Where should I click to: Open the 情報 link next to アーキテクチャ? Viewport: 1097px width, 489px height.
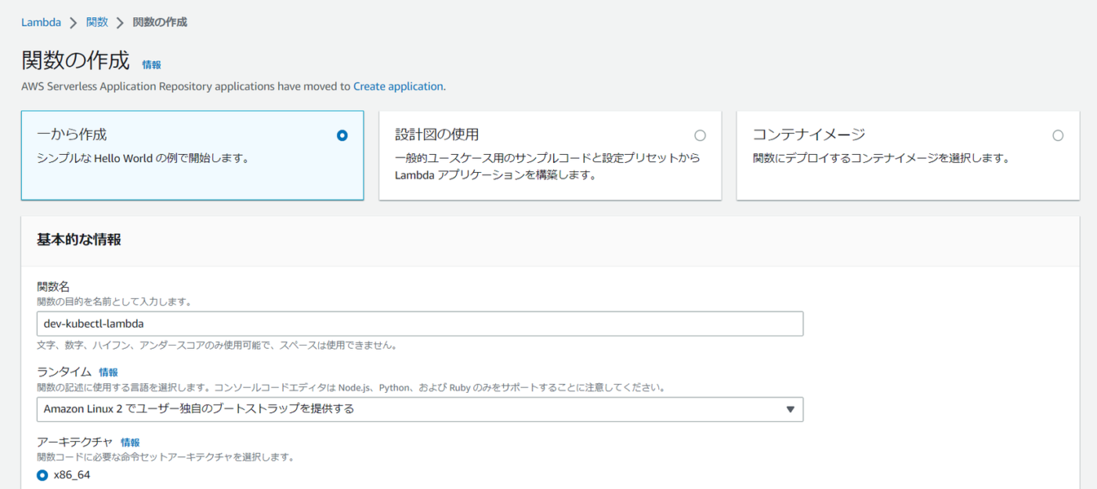tap(130, 443)
